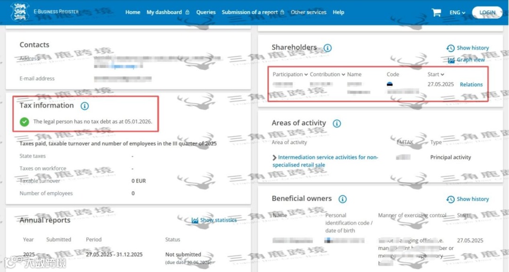Click the Taxes on workforce label
Viewport: 509px width, 272px height.
[x=43, y=168]
